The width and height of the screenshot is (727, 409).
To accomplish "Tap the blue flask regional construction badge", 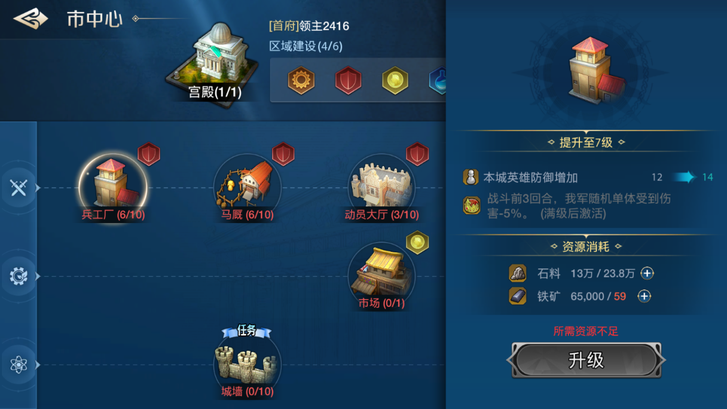I will pyautogui.click(x=438, y=80).
